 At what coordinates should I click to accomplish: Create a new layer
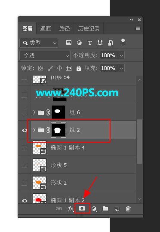point(117,209)
